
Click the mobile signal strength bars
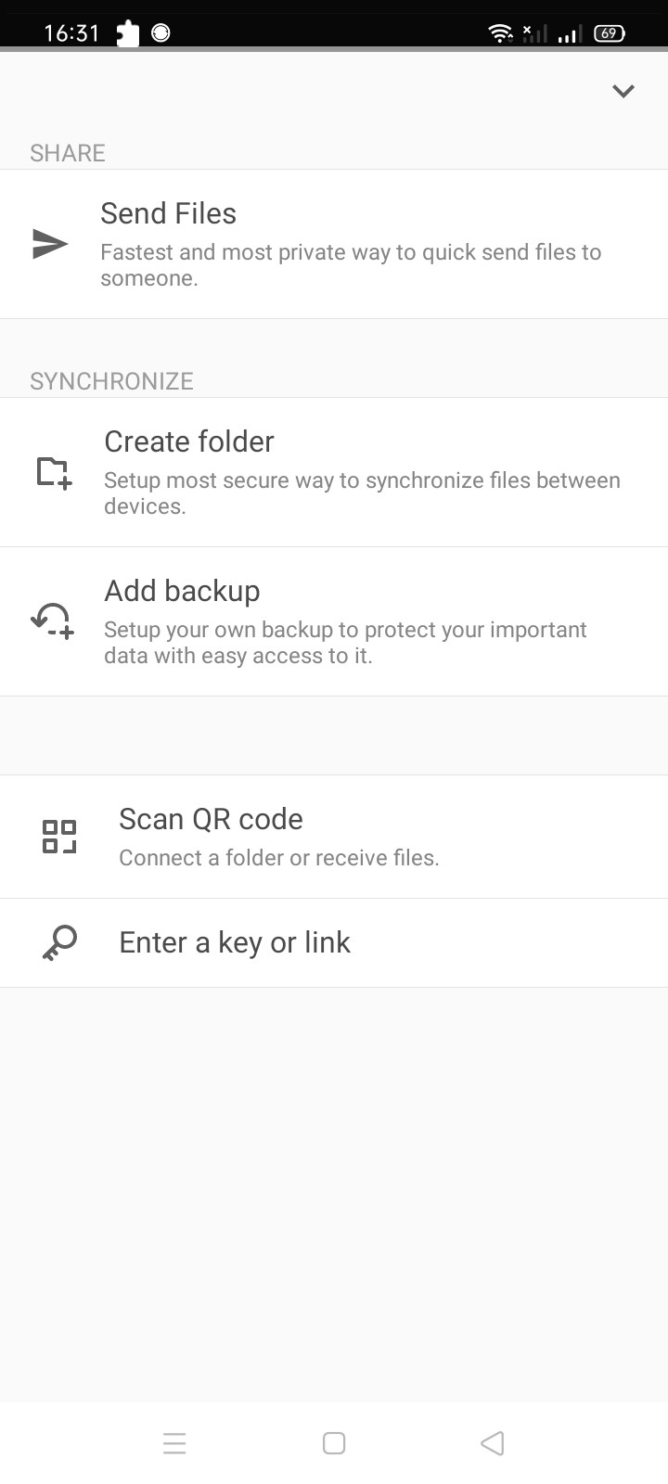tap(568, 32)
